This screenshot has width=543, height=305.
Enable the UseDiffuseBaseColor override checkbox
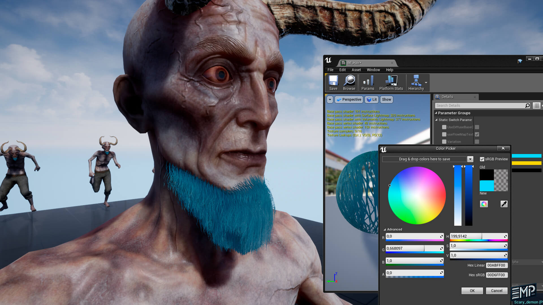(444, 127)
